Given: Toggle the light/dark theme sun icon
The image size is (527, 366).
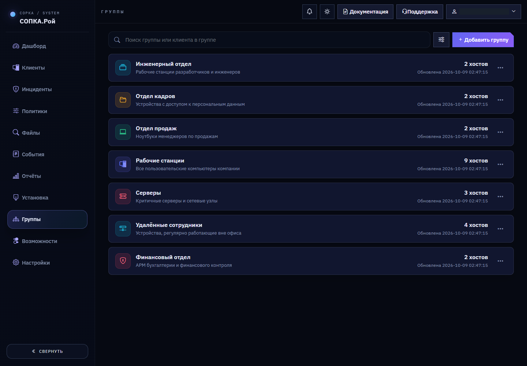Looking at the screenshot, I should coord(327,12).
